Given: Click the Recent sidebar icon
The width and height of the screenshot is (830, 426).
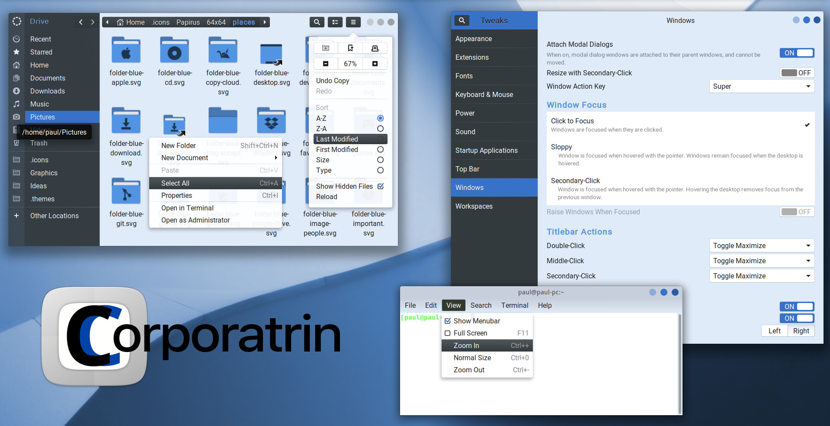Looking at the screenshot, I should click(16, 39).
